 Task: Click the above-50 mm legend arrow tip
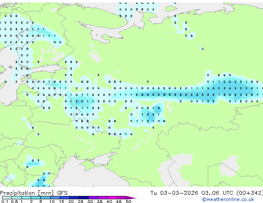click(x=131, y=198)
